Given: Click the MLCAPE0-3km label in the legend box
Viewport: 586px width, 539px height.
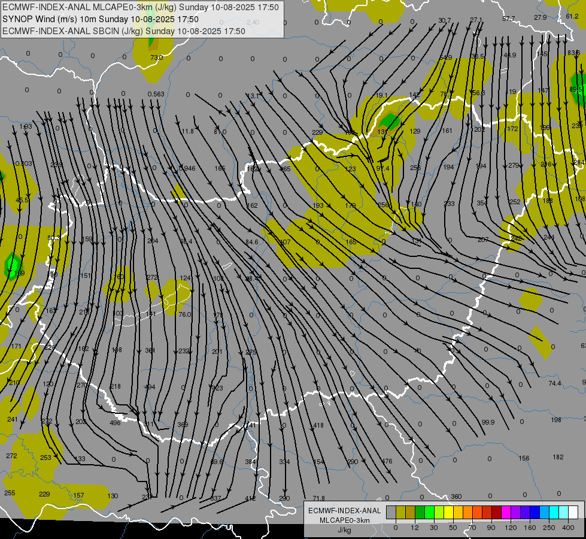Looking at the screenshot, I should 345,520.
